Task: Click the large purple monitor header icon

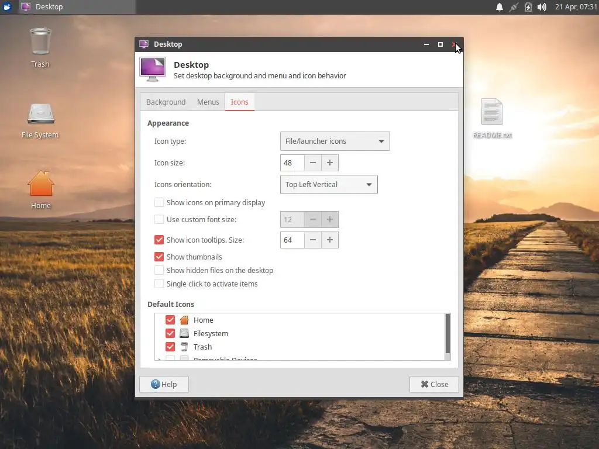Action: pos(153,69)
